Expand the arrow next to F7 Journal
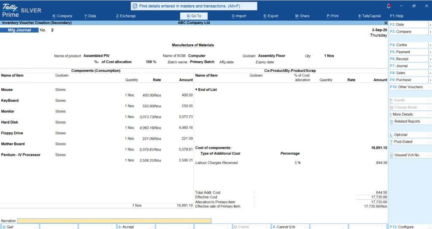The image size is (432, 229). click(430, 66)
